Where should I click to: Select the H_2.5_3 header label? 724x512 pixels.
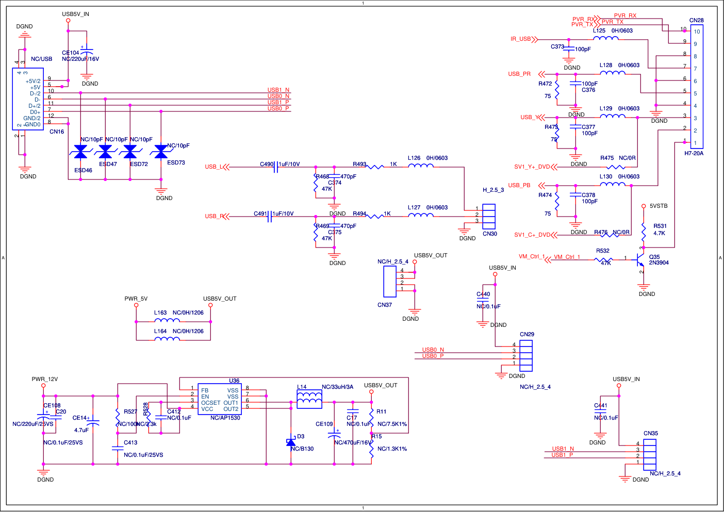(493, 190)
